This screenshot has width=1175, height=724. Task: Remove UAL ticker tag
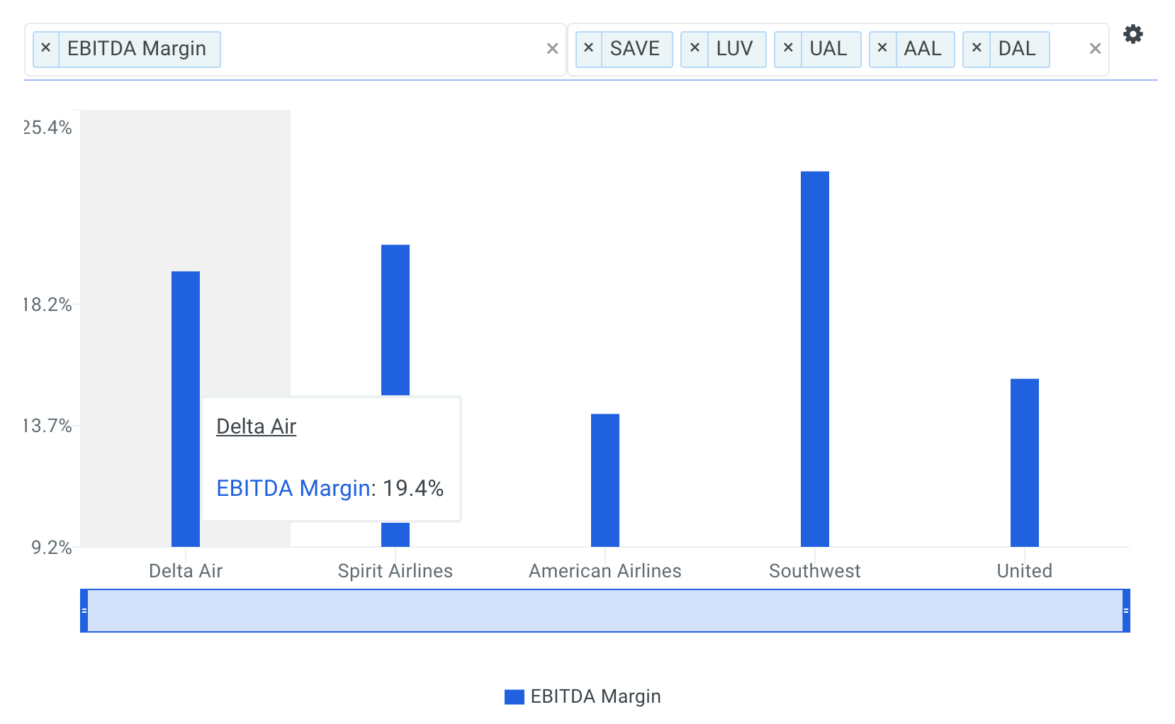pyautogui.click(x=788, y=49)
